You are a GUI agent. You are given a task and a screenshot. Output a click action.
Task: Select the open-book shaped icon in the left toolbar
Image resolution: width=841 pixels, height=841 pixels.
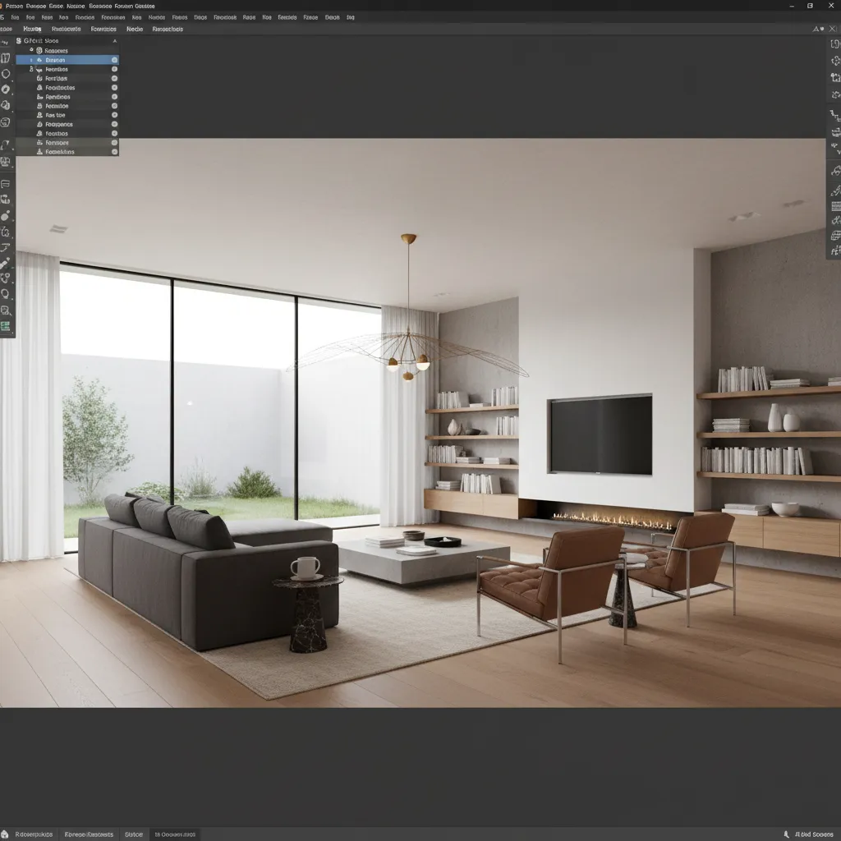click(x=6, y=58)
